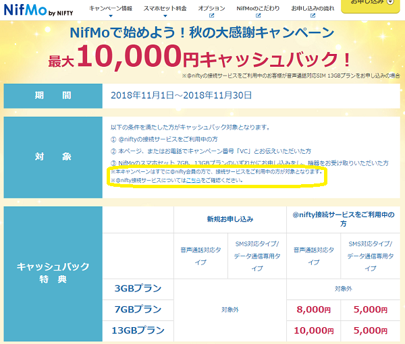The height and width of the screenshot is (344, 405).
Task: Select the campaign period 2018年11月1日～2018年11月30日 text
Action: pyautogui.click(x=181, y=96)
